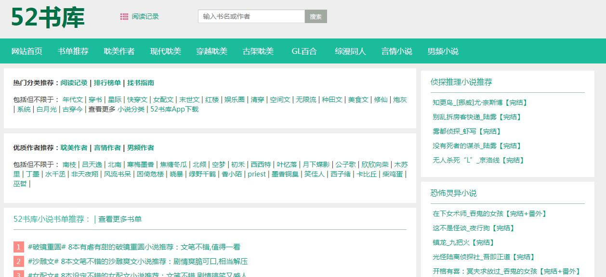Open the GL百合 category tab
Screen dimensions: 606x277
pyautogui.click(x=304, y=51)
